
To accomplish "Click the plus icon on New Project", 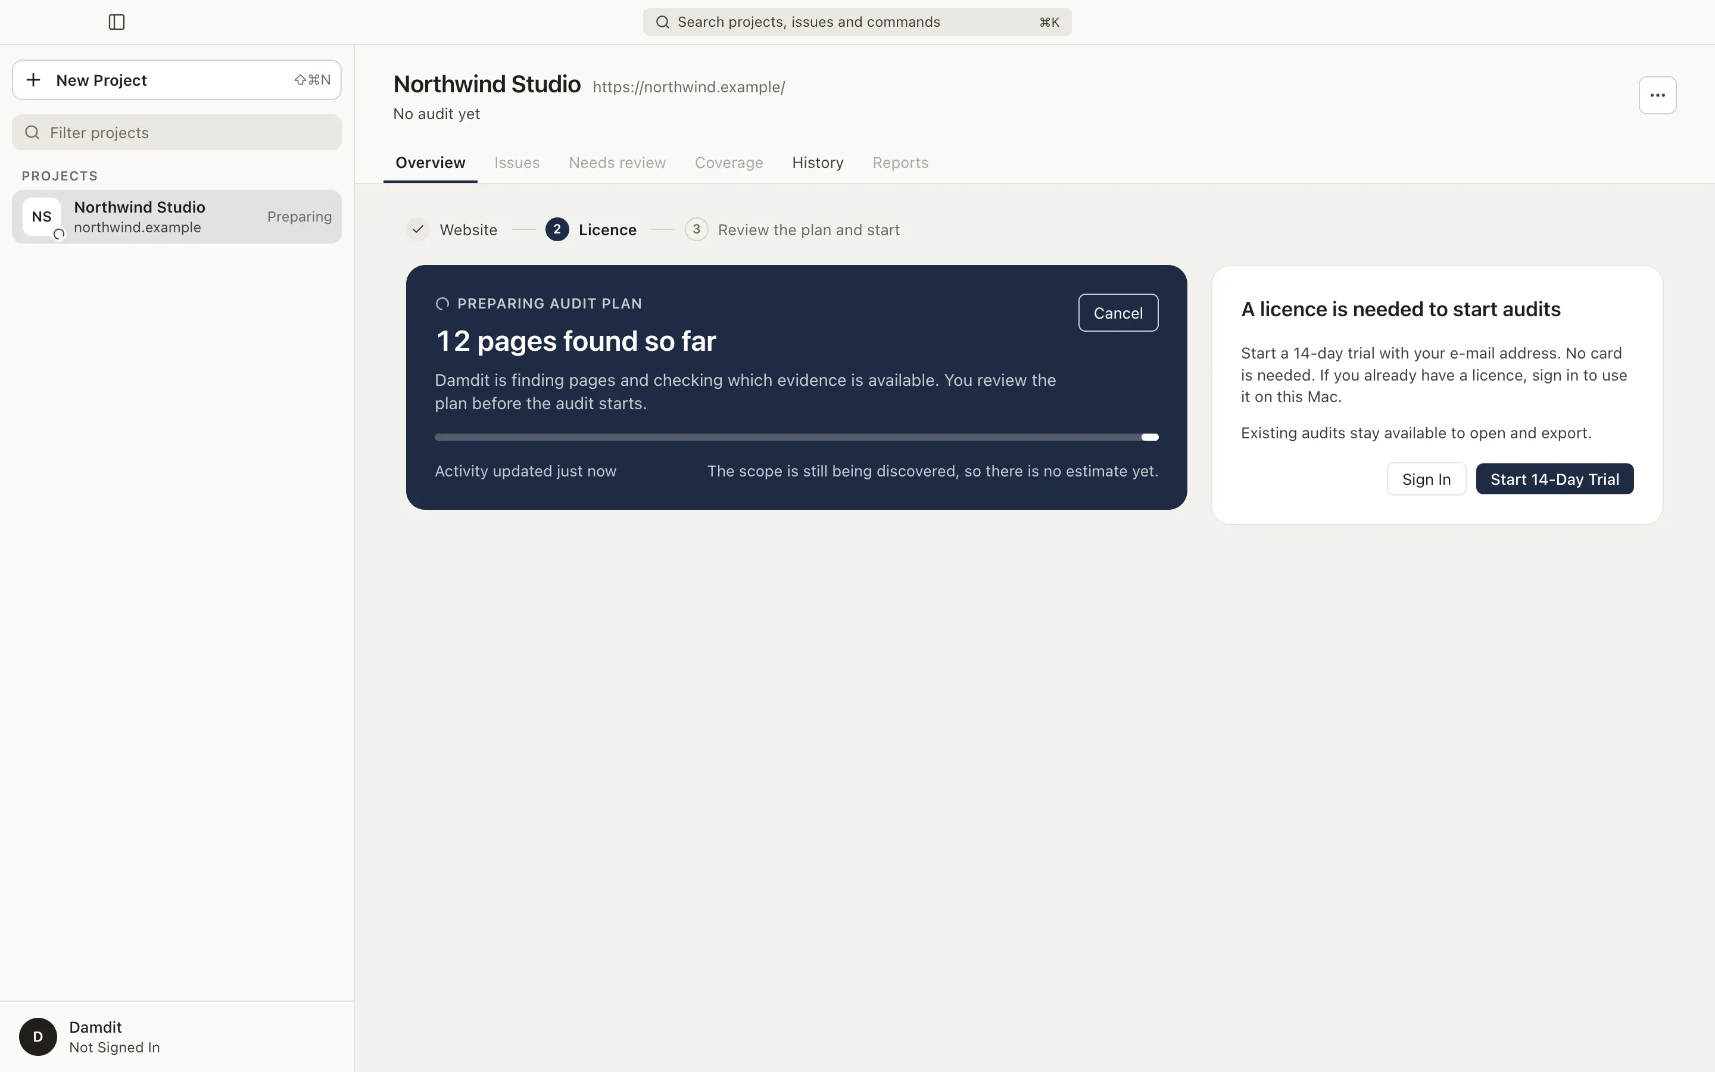I will click(33, 79).
